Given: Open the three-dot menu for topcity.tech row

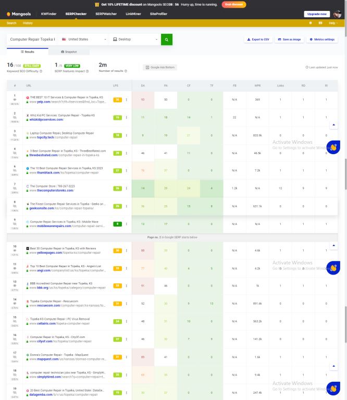Looking at the screenshot, I should [x=126, y=135].
